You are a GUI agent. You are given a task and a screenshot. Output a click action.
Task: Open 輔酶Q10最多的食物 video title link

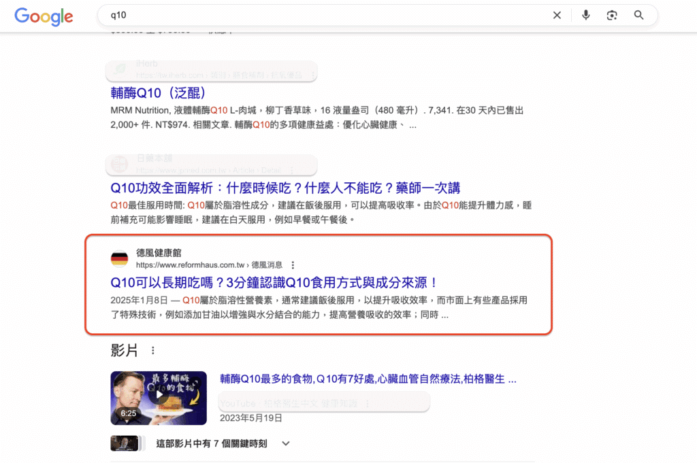click(368, 379)
